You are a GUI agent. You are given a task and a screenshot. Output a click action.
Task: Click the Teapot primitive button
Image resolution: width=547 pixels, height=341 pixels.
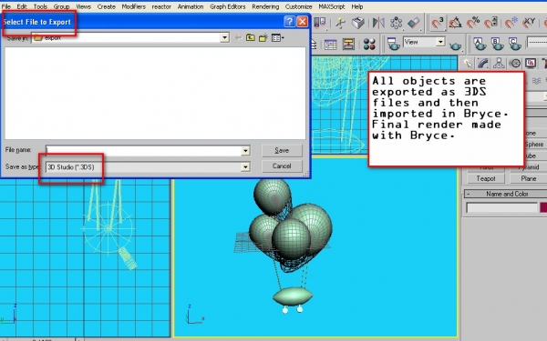click(x=486, y=178)
